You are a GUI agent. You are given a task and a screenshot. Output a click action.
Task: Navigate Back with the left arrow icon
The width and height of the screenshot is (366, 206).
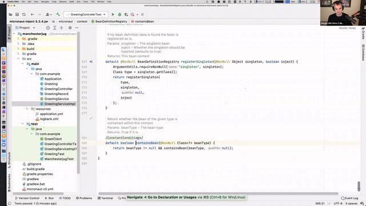33,14
